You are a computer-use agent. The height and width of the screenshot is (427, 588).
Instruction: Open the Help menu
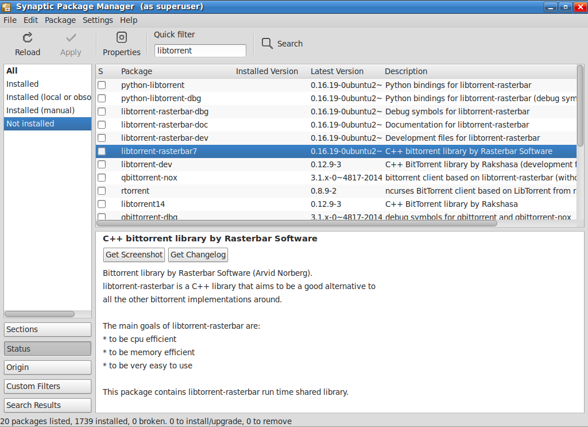(x=129, y=20)
